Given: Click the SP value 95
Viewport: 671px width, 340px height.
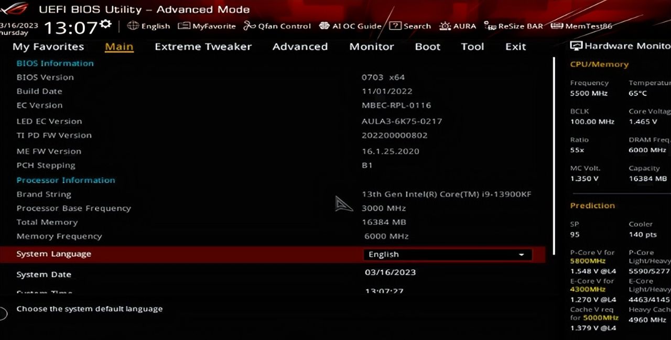Looking at the screenshot, I should click(575, 234).
